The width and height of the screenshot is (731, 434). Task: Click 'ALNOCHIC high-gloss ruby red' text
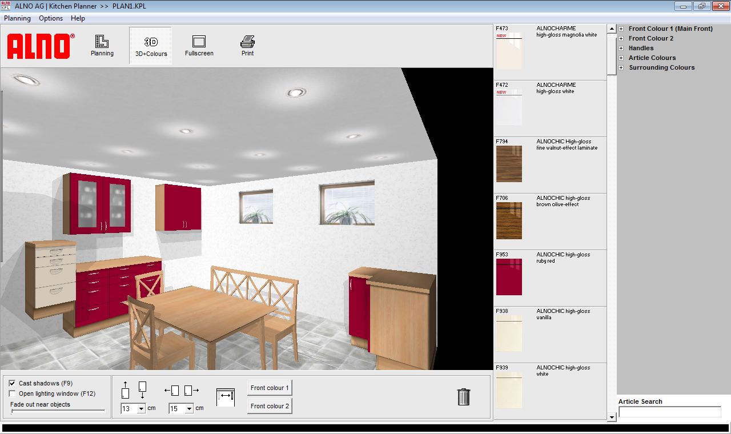[563, 258]
